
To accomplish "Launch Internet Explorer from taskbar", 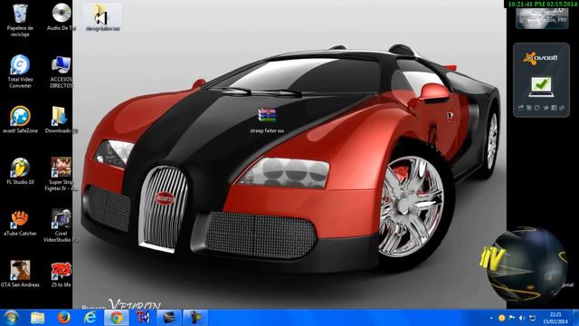I will (x=90, y=318).
